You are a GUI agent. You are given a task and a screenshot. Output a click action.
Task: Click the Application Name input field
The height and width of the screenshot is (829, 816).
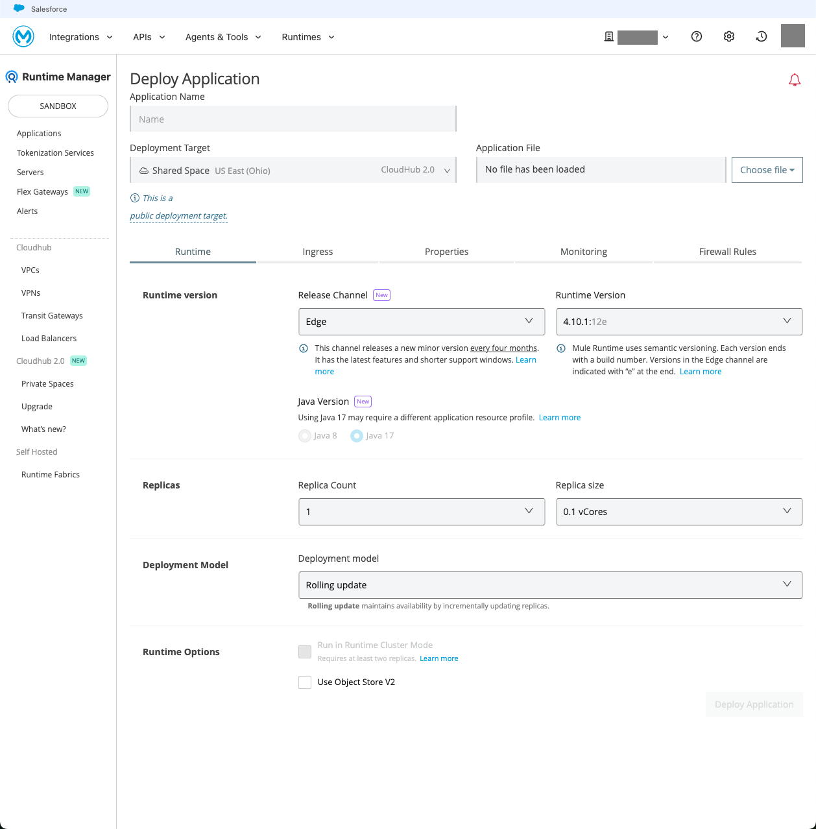pos(293,119)
